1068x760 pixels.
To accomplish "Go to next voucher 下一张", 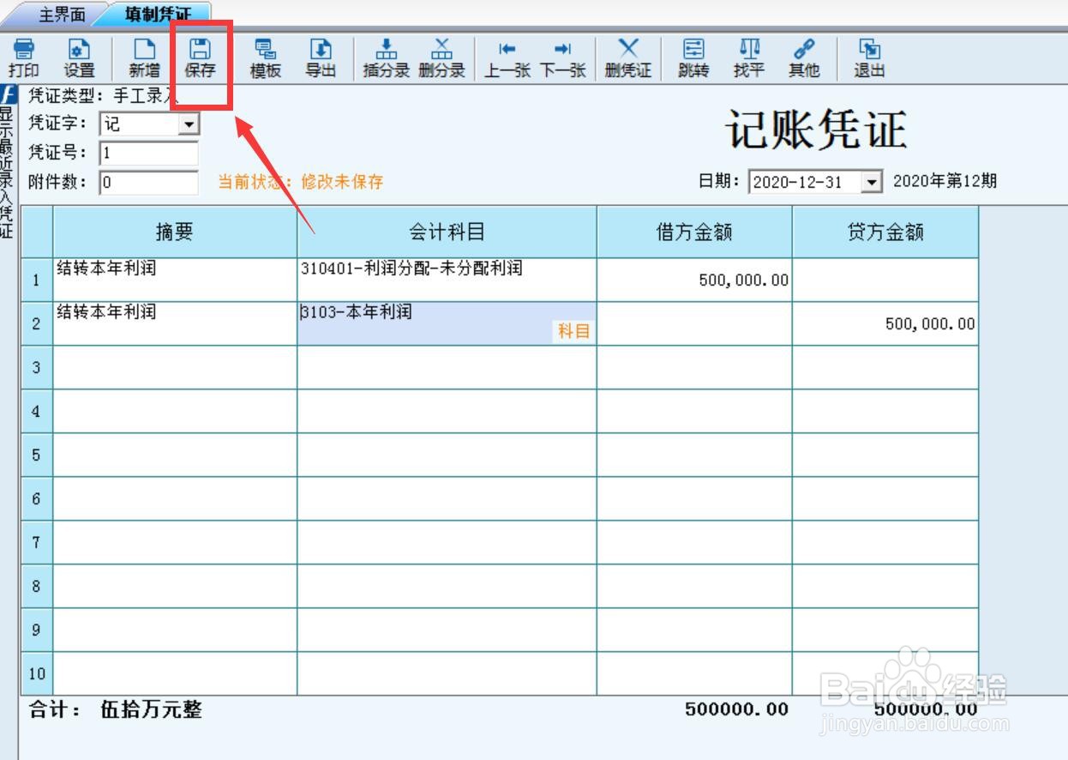I will click(562, 58).
